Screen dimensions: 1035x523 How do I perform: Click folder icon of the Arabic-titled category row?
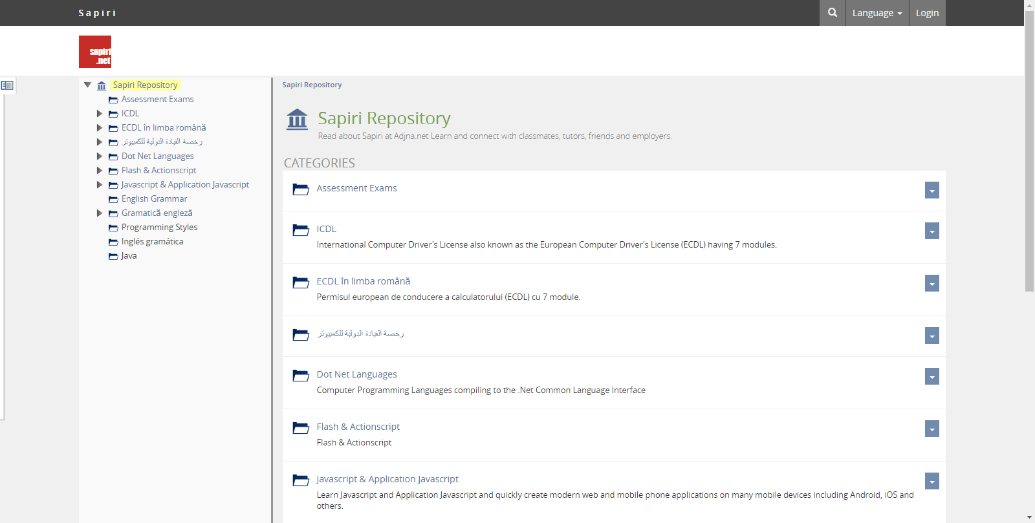(301, 334)
